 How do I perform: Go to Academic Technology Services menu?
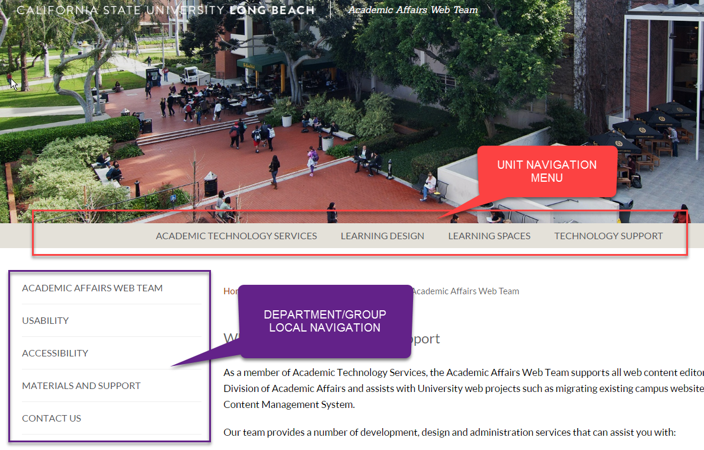236,236
